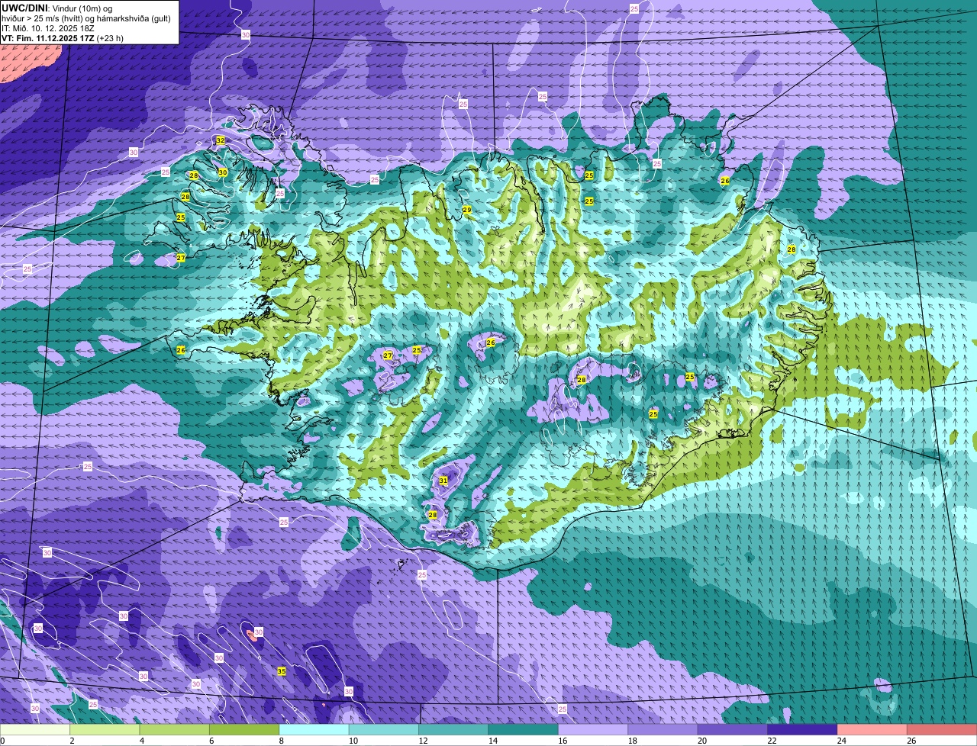Click the yellow "31" peak gust label
The width and height of the screenshot is (977, 746).
[x=443, y=481]
